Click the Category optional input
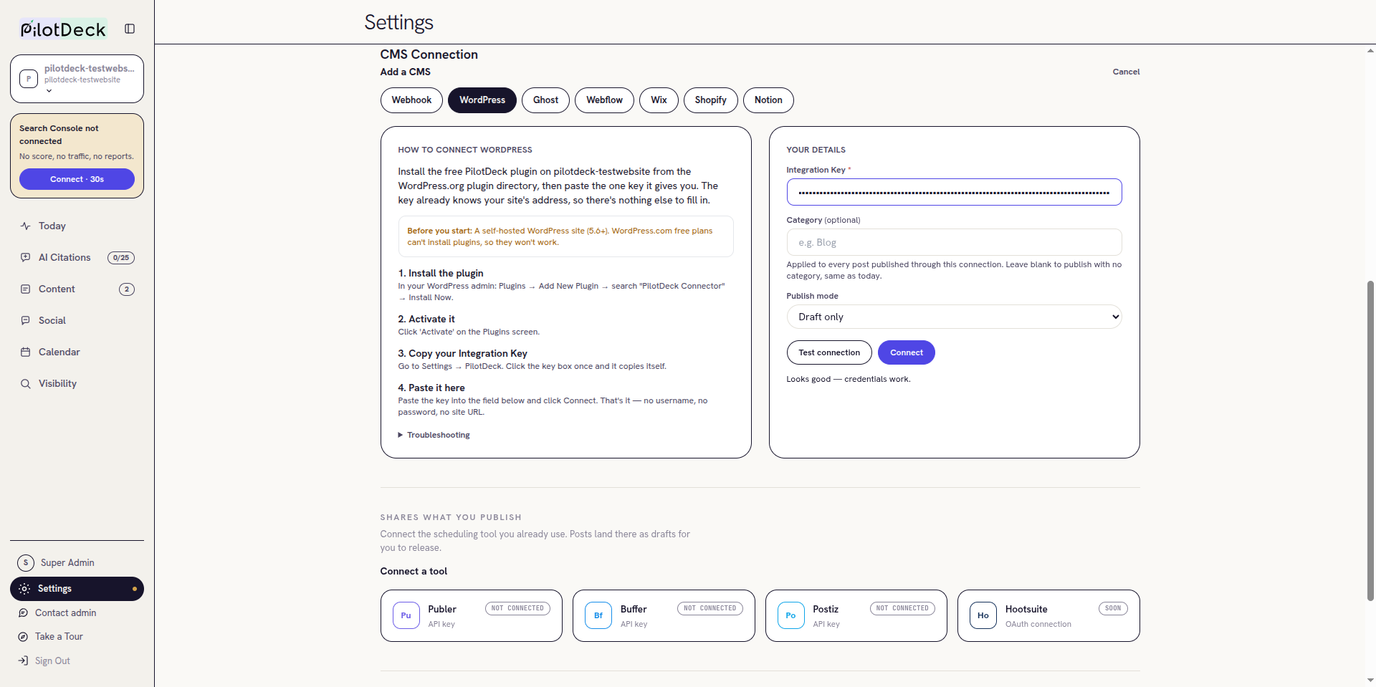Image resolution: width=1376 pixels, height=687 pixels. (x=954, y=242)
